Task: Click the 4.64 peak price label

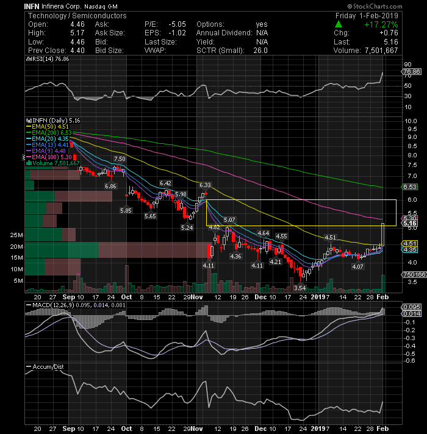Action: coord(264,233)
